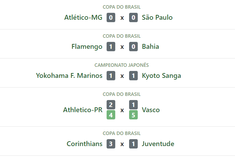Click Athletico-PR's green penalty score 4
Viewport: 235px width, 162px height.
[111, 115]
